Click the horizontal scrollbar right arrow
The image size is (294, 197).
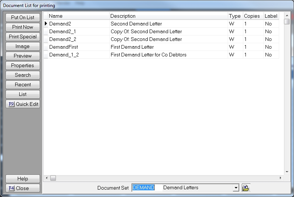click(x=280, y=178)
